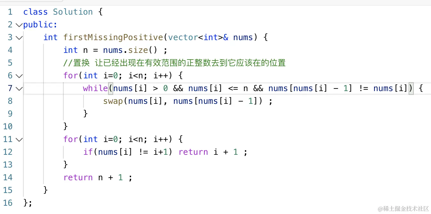The height and width of the screenshot is (214, 431).
Task: Click line number 16 in gutter
Action: click(x=8, y=203)
